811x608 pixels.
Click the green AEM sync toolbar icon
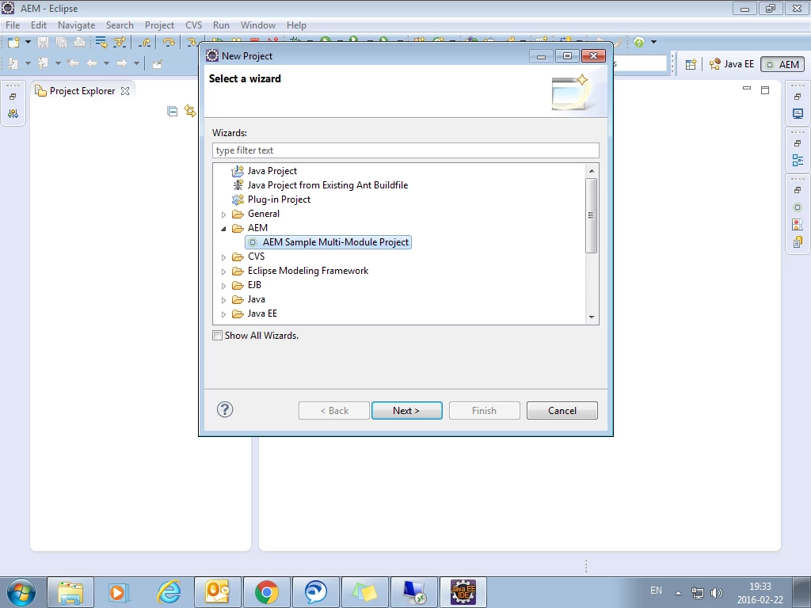click(639, 42)
